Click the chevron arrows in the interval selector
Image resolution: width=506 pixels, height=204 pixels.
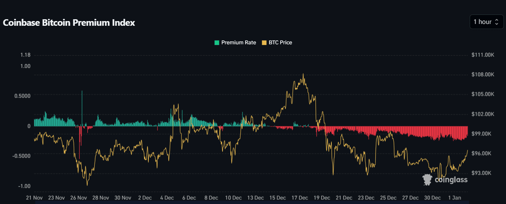pos(497,22)
